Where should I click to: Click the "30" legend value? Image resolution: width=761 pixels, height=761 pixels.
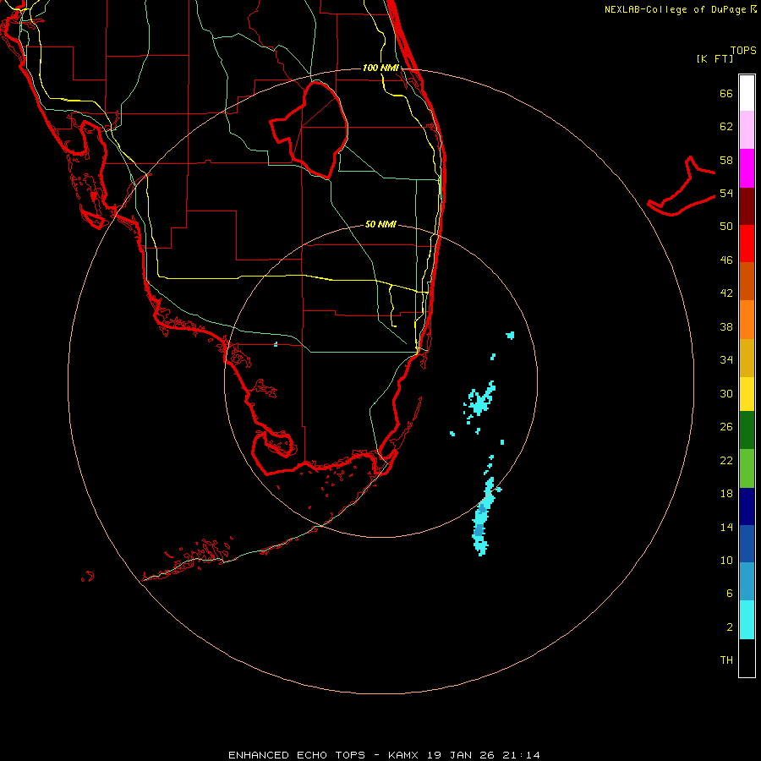click(726, 393)
